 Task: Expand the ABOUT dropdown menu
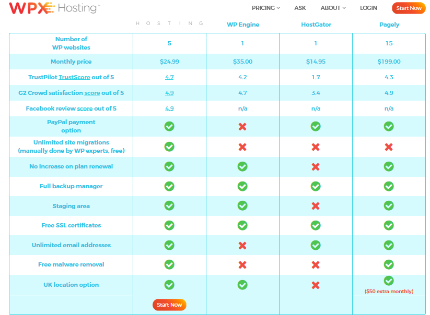333,8
